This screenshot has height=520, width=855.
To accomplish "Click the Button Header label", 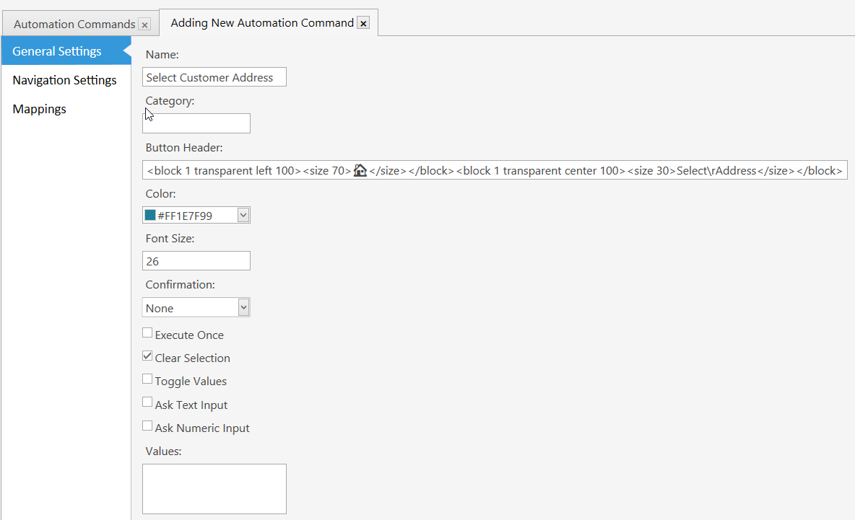I will [183, 148].
